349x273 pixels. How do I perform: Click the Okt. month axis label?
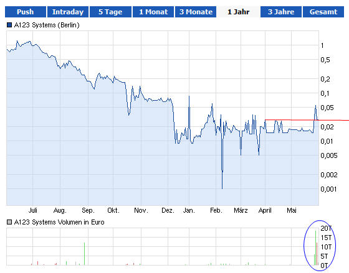(113, 210)
